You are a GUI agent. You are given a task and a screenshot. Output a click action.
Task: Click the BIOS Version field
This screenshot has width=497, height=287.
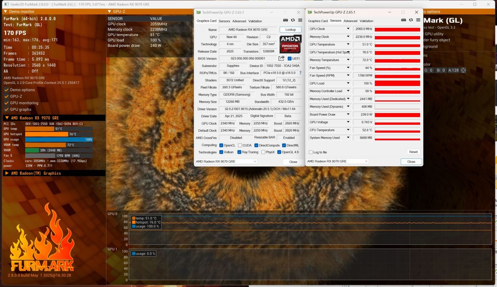(247, 58)
